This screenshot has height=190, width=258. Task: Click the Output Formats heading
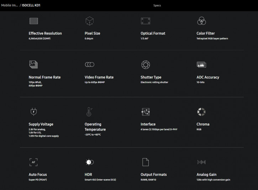click(153, 175)
